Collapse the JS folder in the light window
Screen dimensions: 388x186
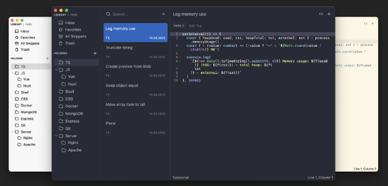13,73
